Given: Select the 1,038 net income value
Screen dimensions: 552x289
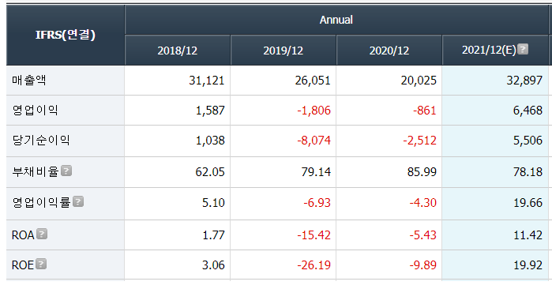Looking at the screenshot, I should (x=210, y=141).
